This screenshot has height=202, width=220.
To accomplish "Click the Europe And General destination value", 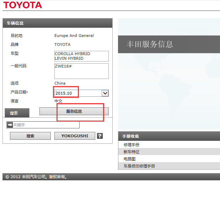I will click(74, 36).
